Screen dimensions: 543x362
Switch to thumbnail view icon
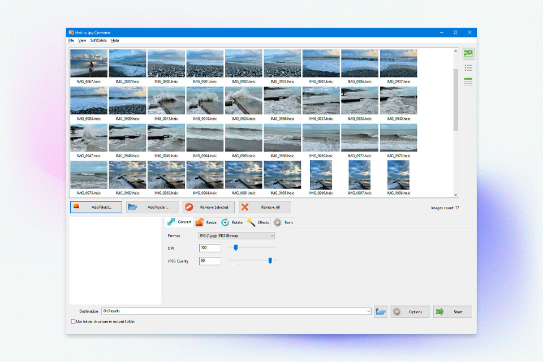coord(468,54)
